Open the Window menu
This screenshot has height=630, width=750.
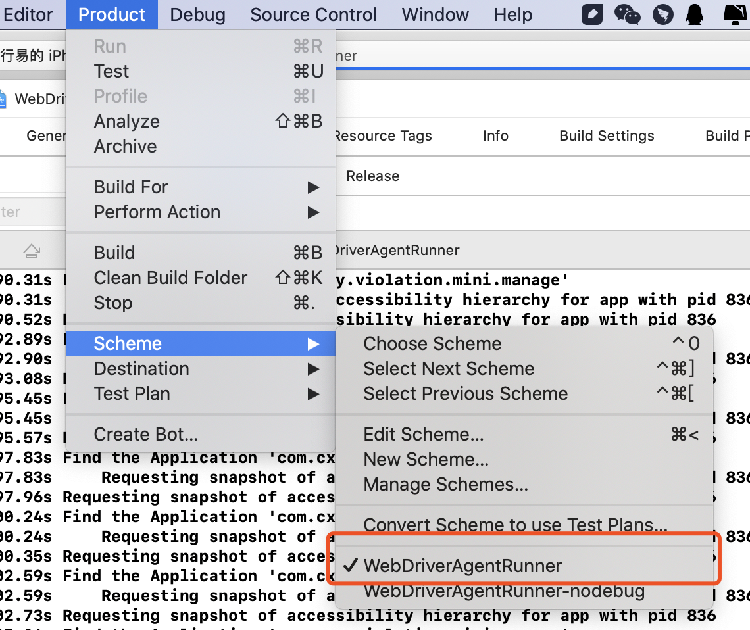[x=436, y=14]
